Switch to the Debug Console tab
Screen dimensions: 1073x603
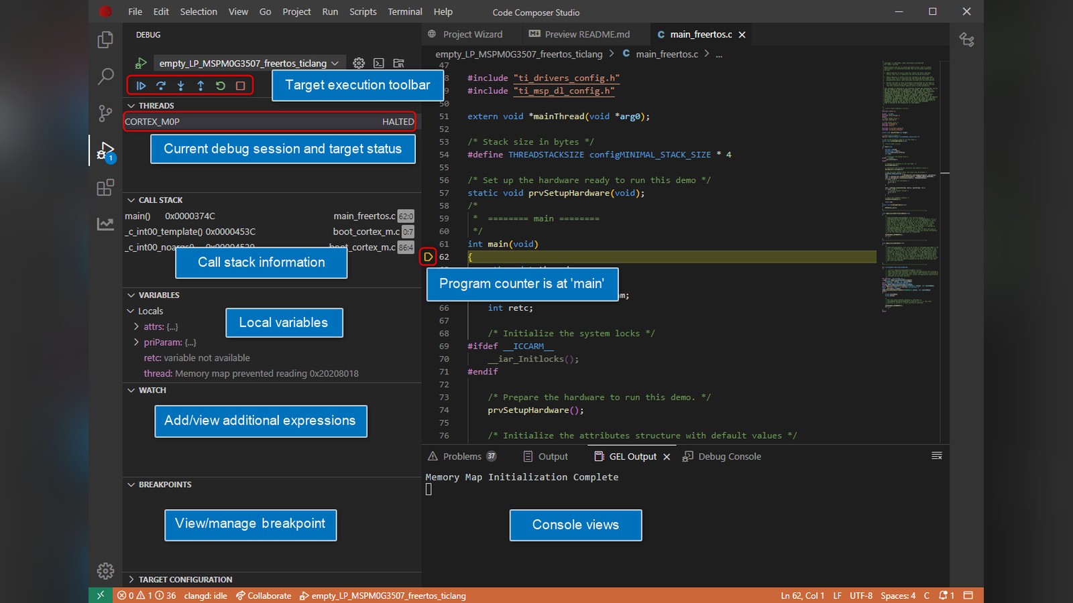pyautogui.click(x=722, y=456)
